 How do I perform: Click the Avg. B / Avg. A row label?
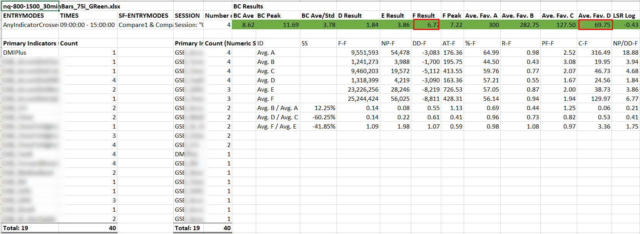pos(277,108)
